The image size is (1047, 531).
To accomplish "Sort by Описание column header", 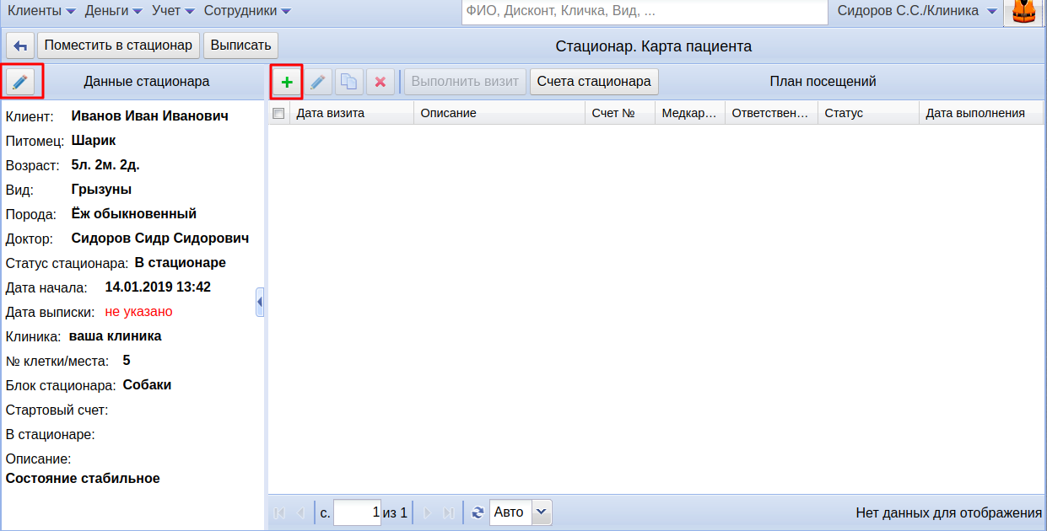I will click(499, 113).
